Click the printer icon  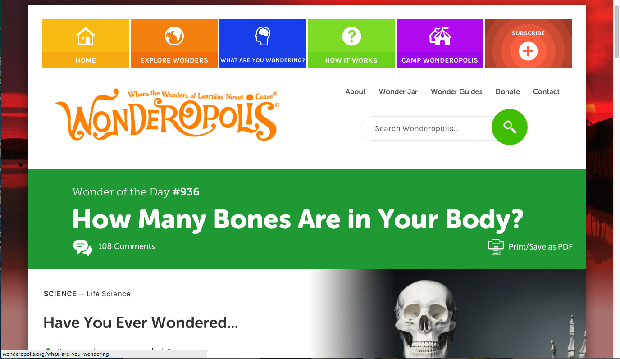(496, 247)
